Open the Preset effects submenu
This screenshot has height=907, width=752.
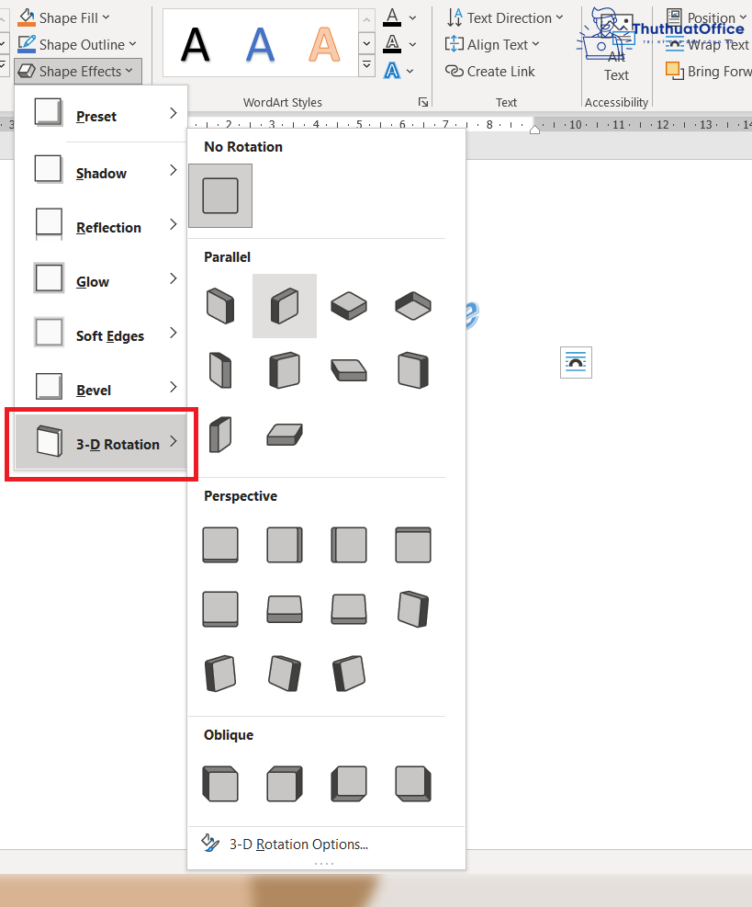pyautogui.click(x=101, y=115)
